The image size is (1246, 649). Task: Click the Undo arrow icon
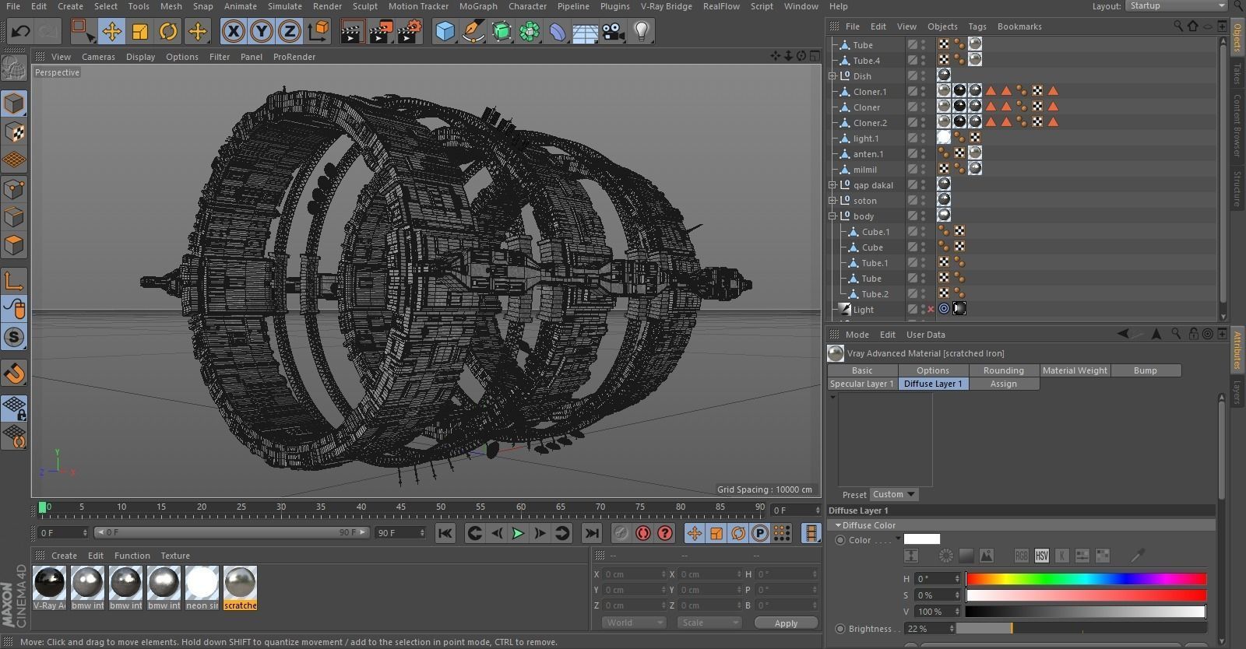click(x=21, y=32)
